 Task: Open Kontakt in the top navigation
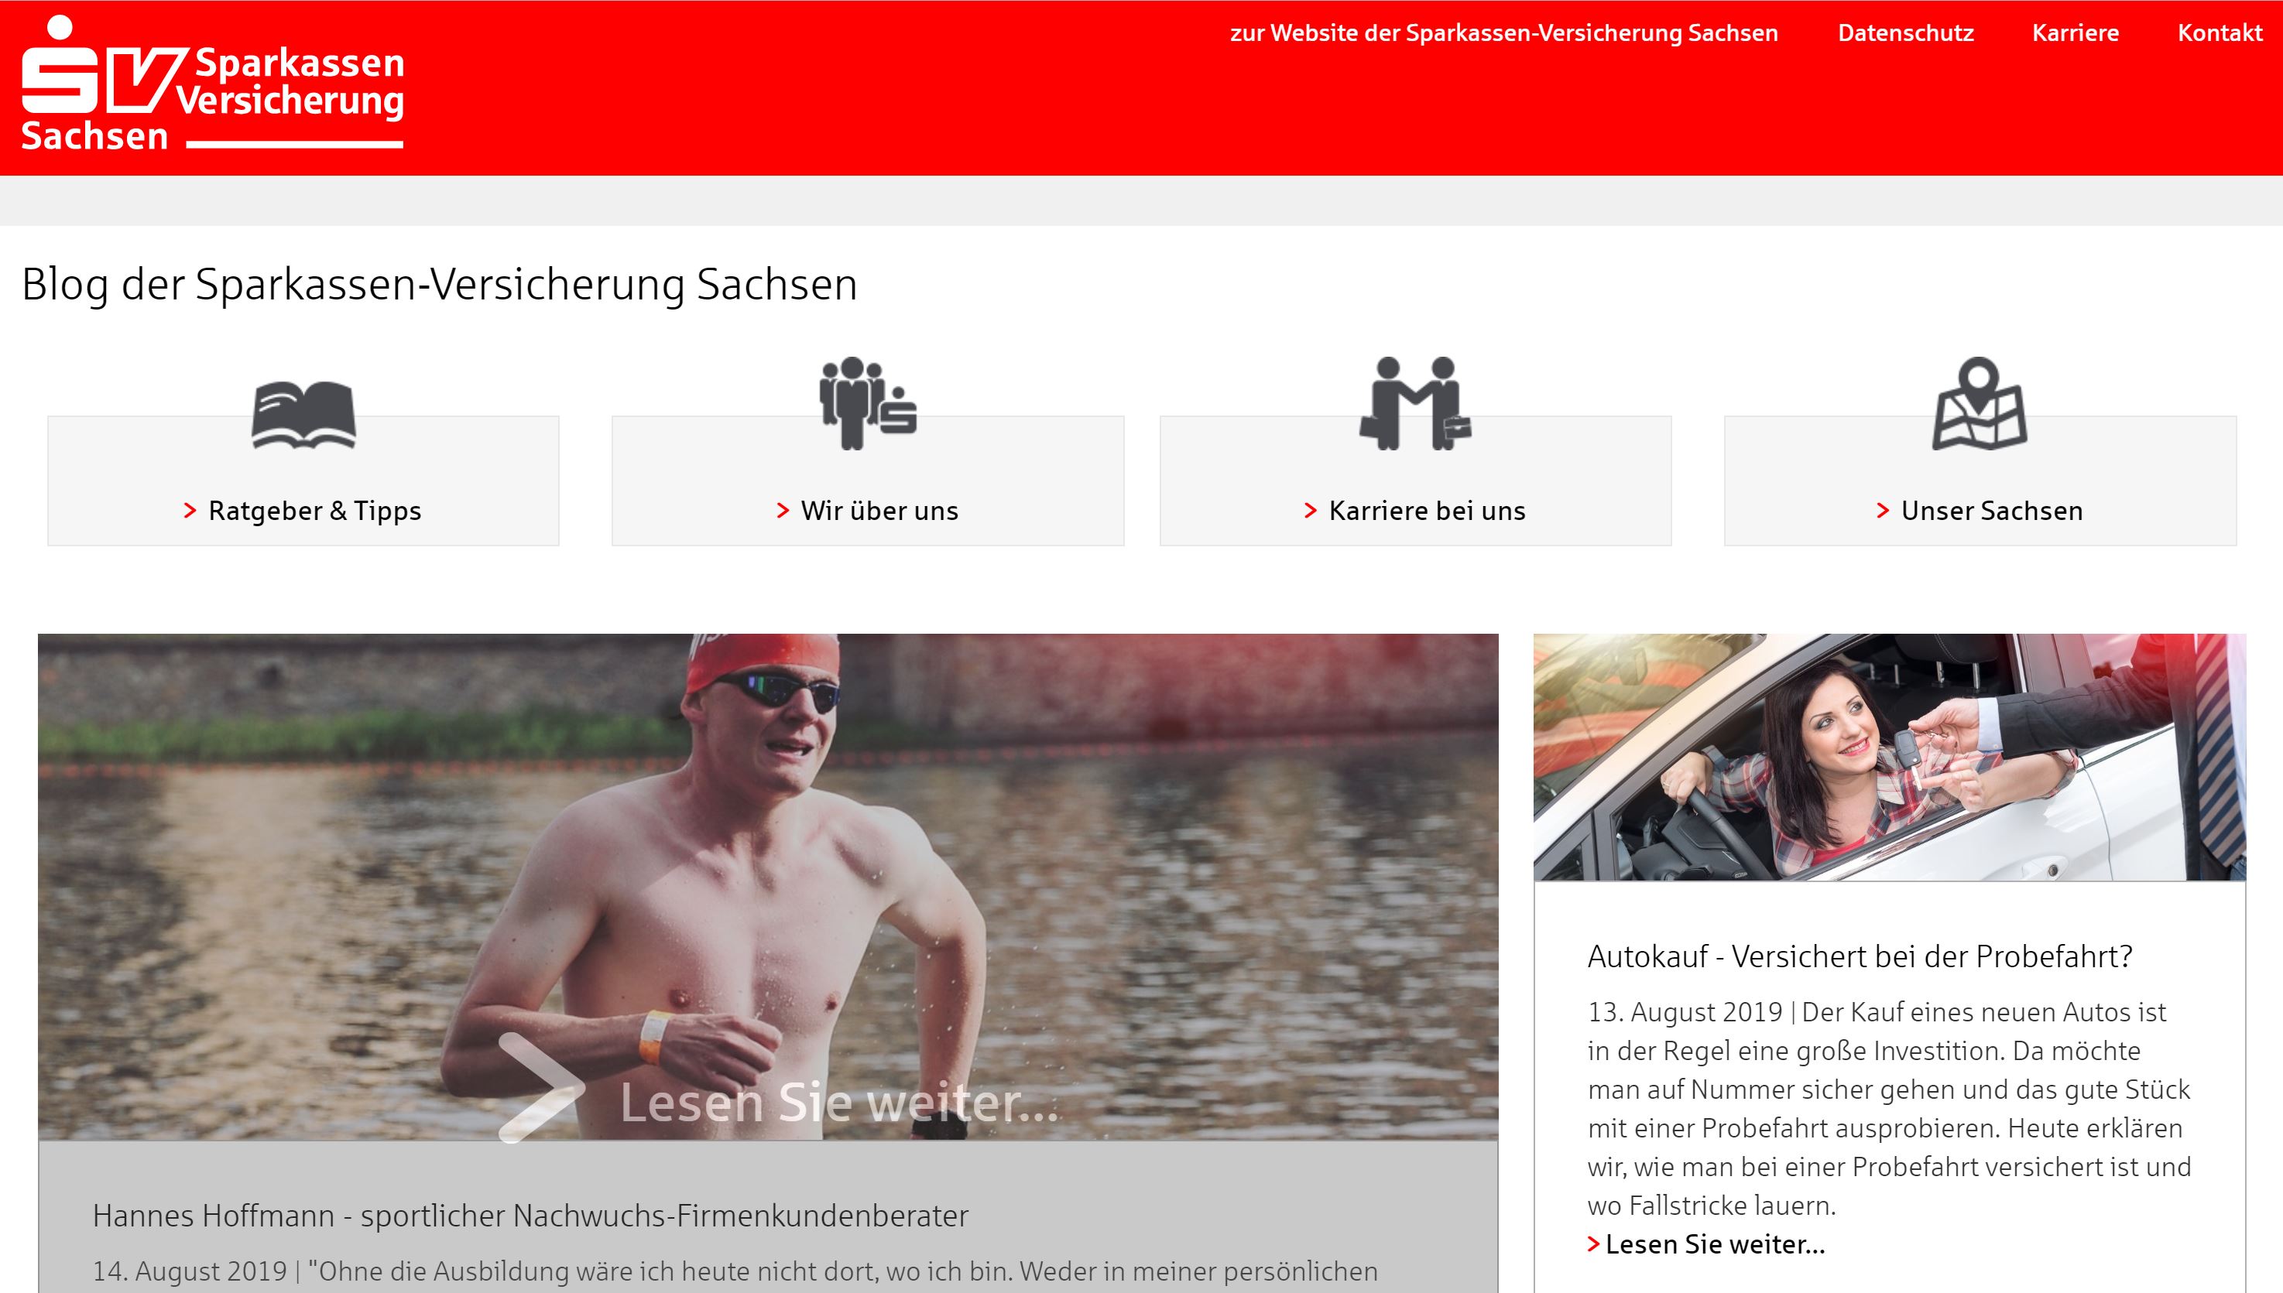tap(2220, 32)
